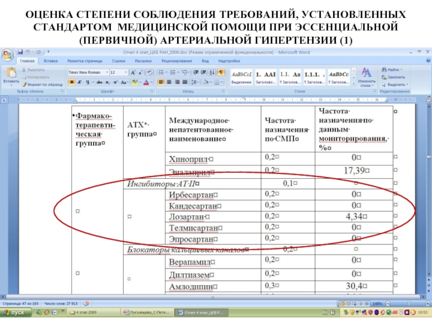Click the Найти button
The height and width of the screenshot is (324, 432).
coord(392,70)
